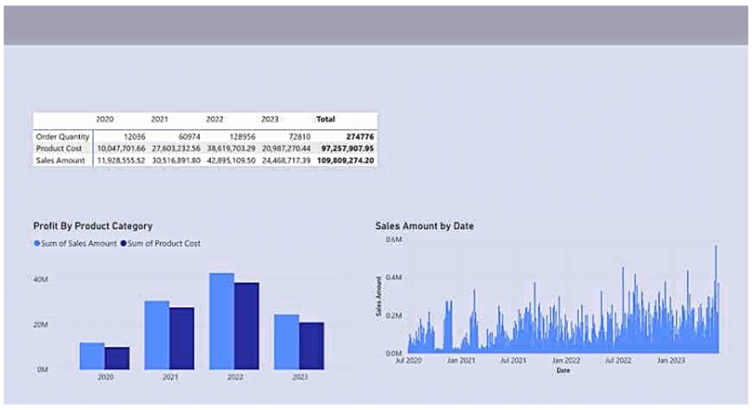Click the 2023 label under the bar chart
752x410 pixels.
[x=299, y=378]
